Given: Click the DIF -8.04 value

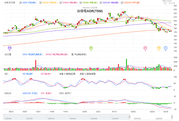Looking at the screenshot, I should [47, 93].
